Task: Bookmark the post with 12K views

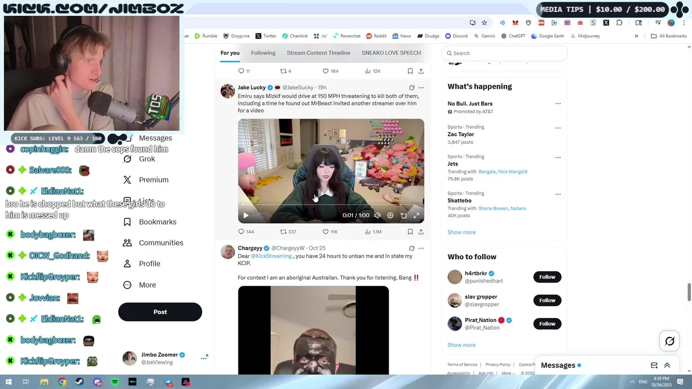Action: [x=410, y=71]
